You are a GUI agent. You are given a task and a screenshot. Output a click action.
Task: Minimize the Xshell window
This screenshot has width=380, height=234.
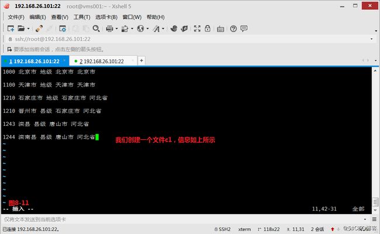[342, 6]
